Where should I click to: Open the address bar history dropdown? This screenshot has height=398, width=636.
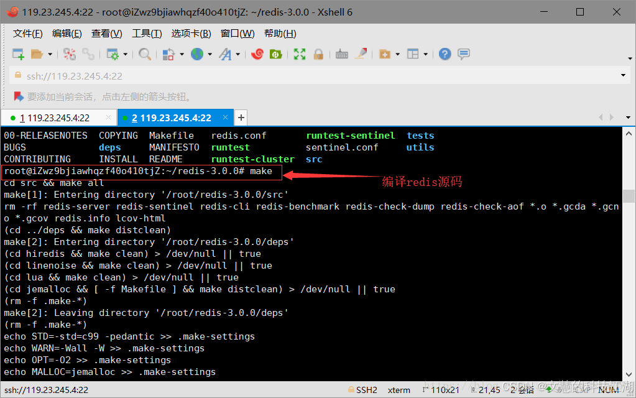(623, 75)
